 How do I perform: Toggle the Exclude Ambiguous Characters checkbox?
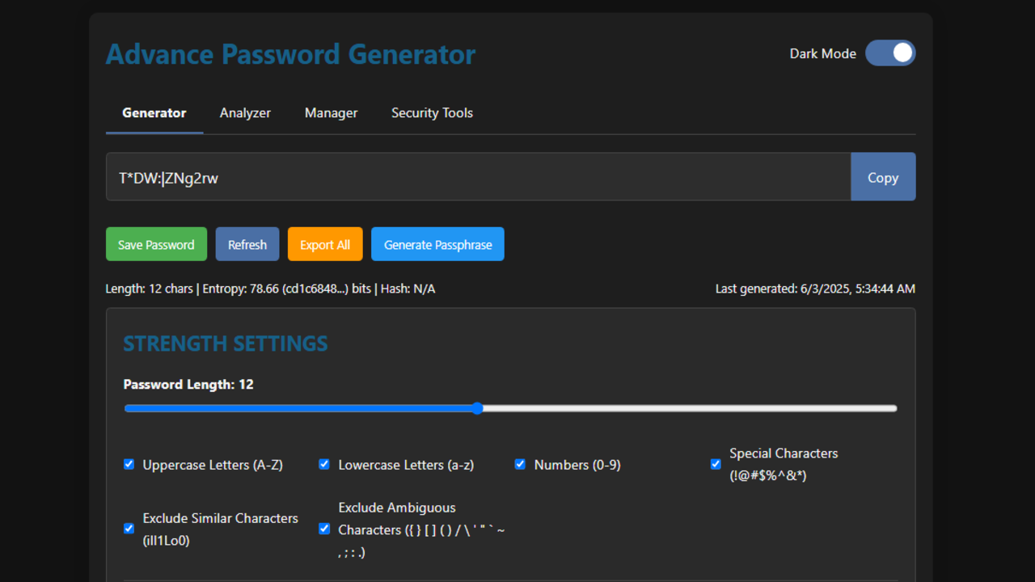tap(324, 529)
